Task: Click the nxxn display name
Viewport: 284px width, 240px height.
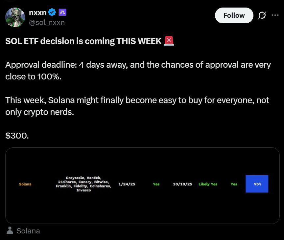Action: pyautogui.click(x=37, y=13)
